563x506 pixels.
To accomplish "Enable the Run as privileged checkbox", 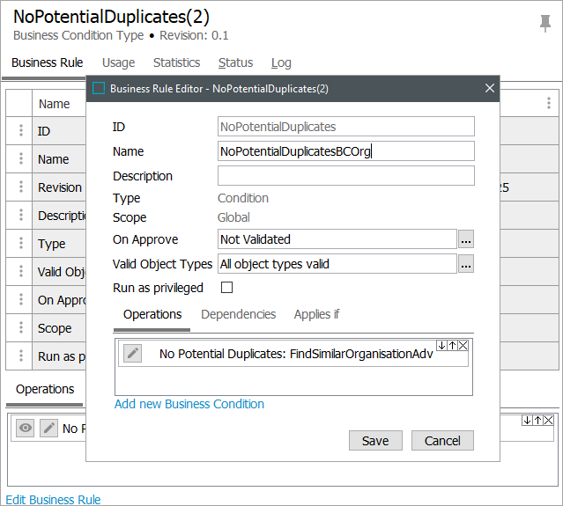I will [226, 288].
